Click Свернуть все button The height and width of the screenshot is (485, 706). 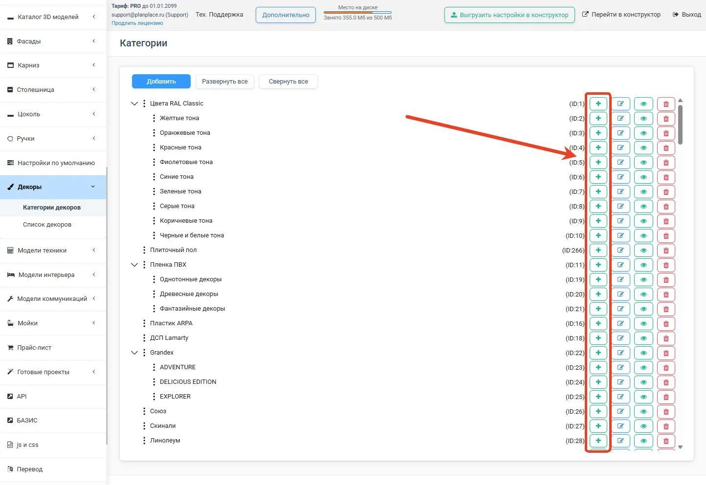coord(288,82)
